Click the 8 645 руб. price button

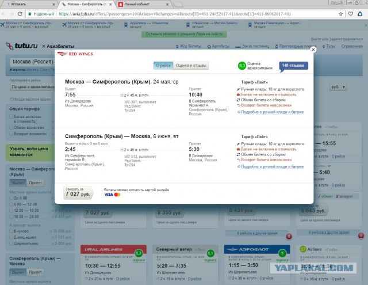click(x=313, y=211)
